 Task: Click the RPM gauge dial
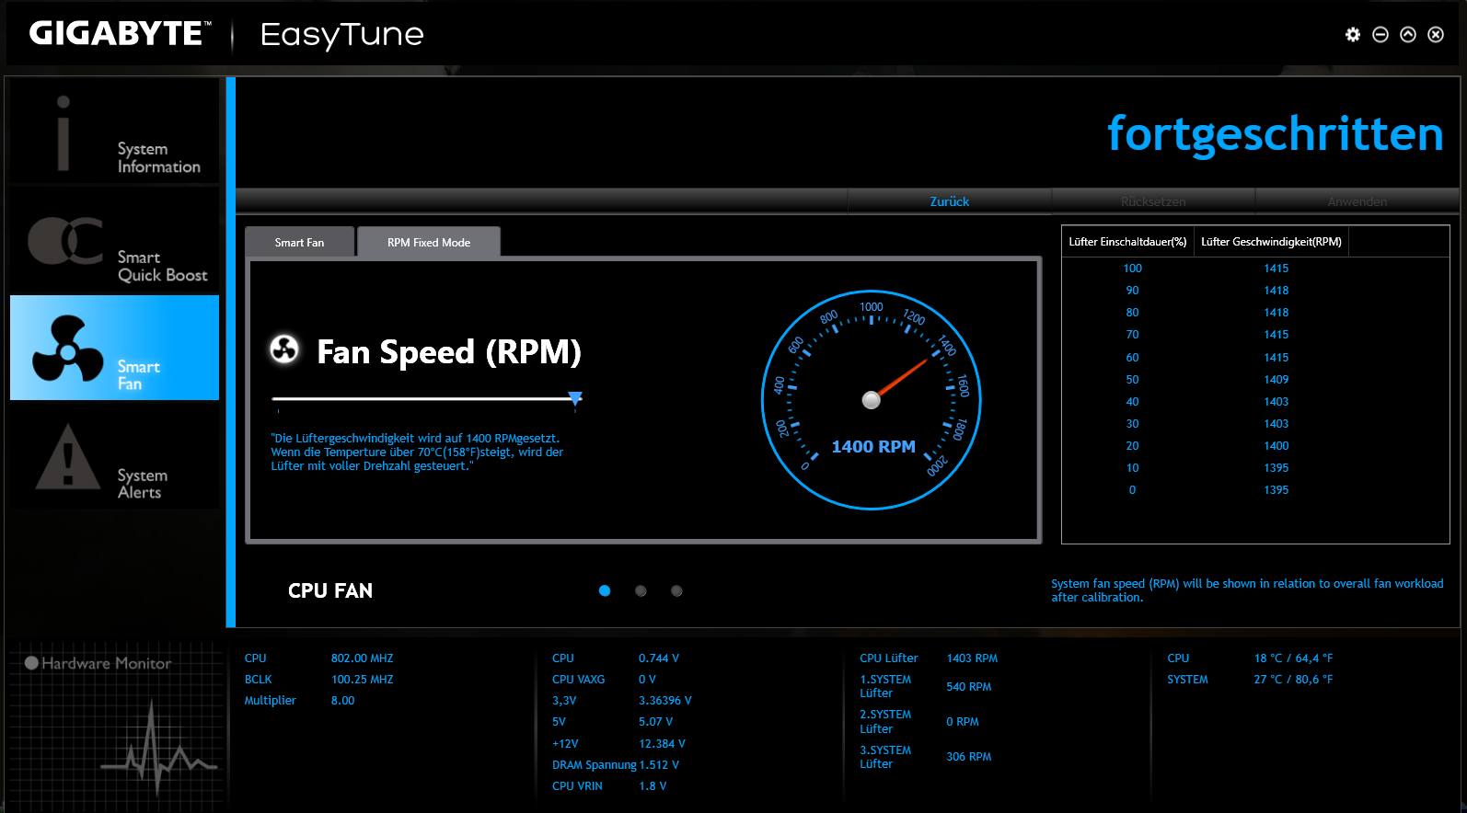coord(872,400)
